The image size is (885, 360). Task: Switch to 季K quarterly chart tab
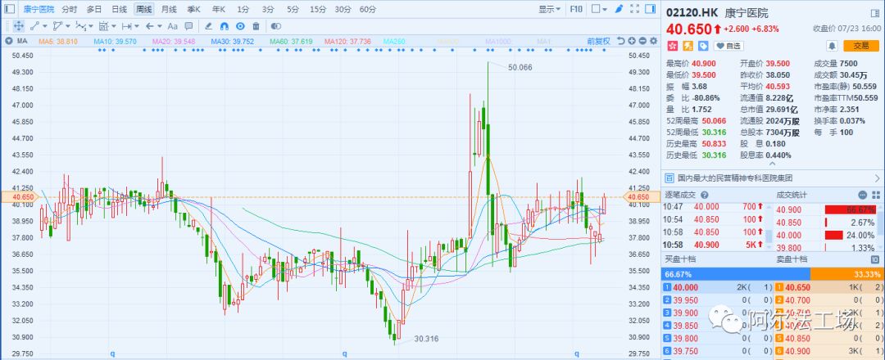[193, 9]
